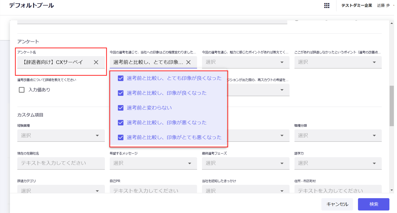The image size is (397, 213).
Task: Expand the 語学力 dropdown
Action: 338,163
